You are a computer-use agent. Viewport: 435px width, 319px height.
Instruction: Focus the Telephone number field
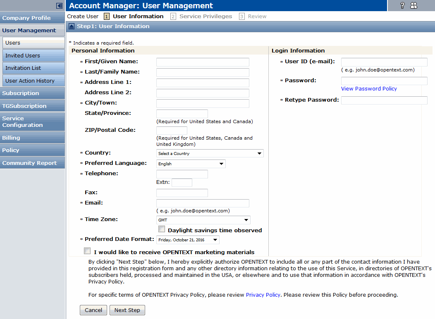click(x=182, y=174)
